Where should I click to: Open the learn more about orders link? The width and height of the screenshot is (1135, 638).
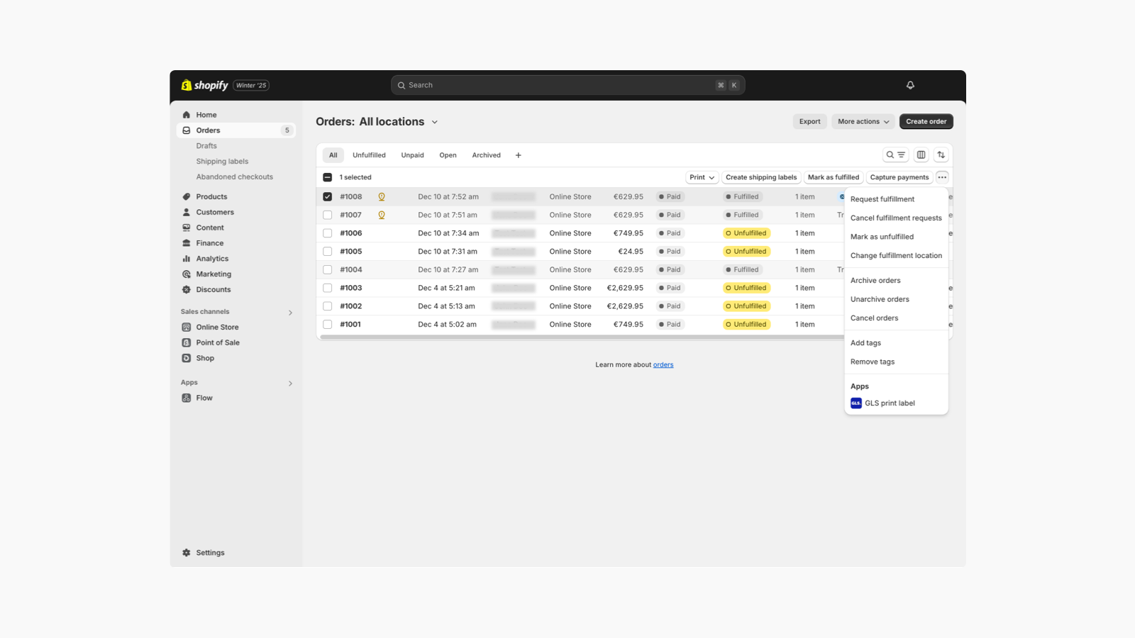(663, 364)
